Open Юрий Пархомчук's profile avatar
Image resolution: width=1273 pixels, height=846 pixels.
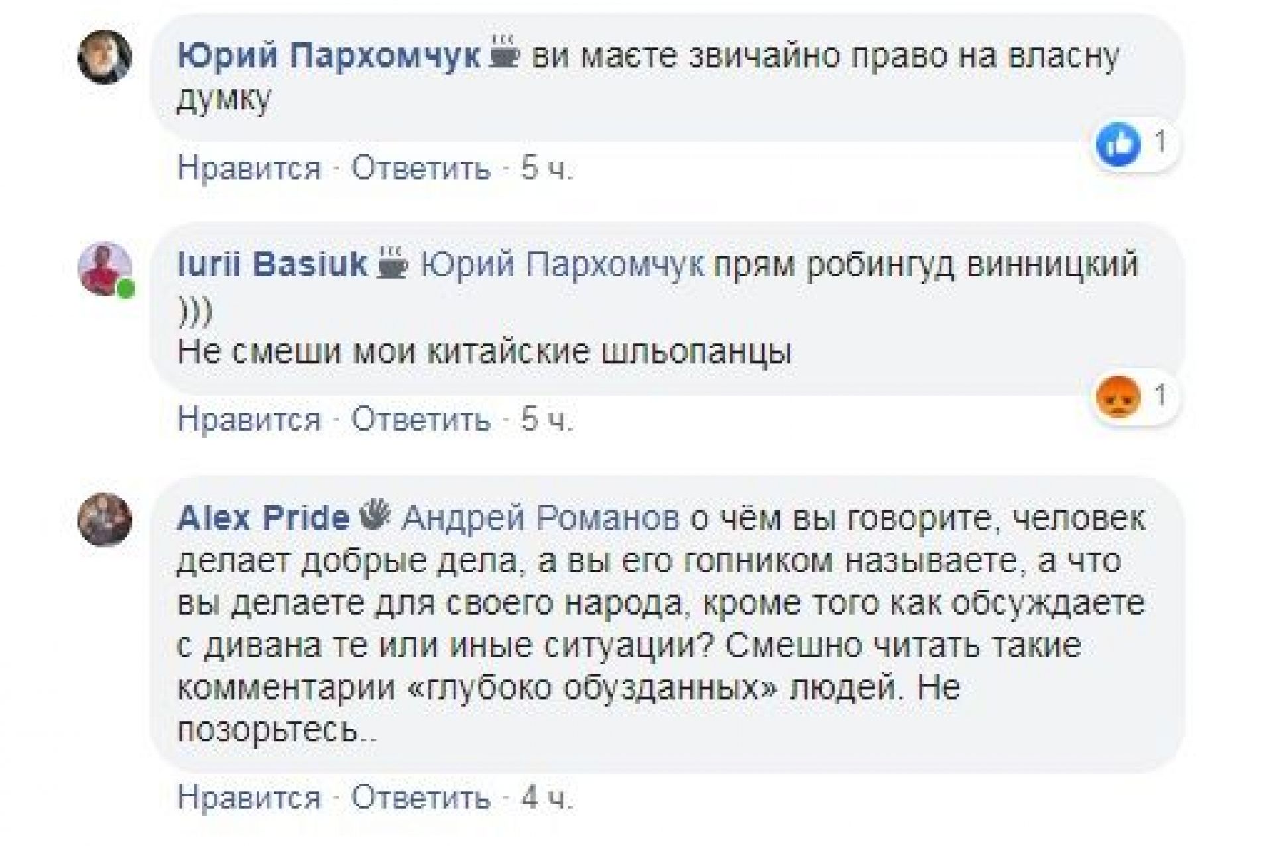[x=105, y=56]
